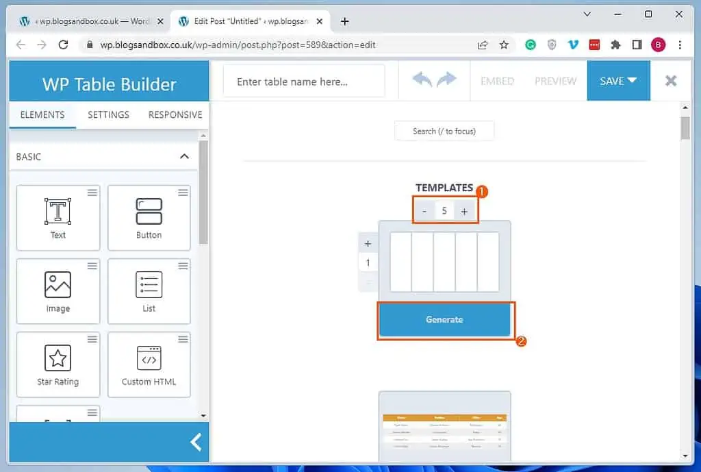
Task: Focus the template search box
Action: (444, 131)
